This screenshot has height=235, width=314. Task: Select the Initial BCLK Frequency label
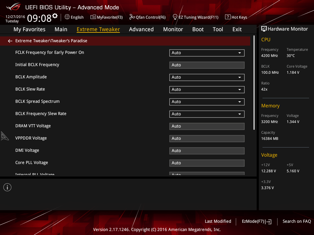(x=37, y=65)
